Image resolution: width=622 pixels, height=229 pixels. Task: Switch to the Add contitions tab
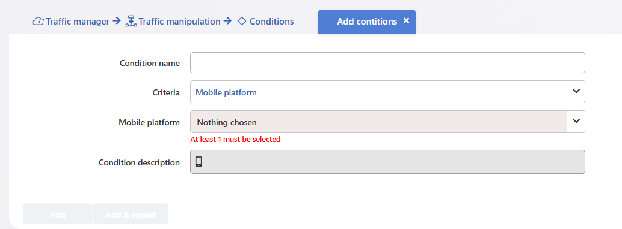(x=366, y=22)
